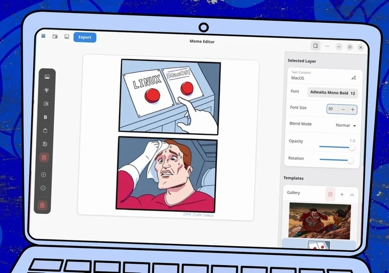Viewport: 389px width, 273px height.
Task: Open the folder icon in the header bar
Action: 55,36
